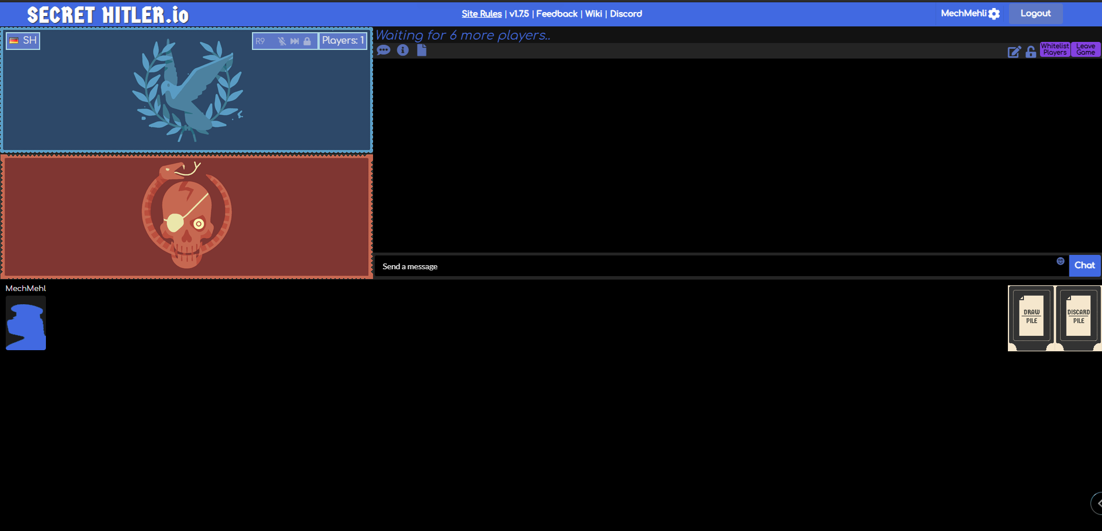Click the Logout button
Viewport: 1102px width, 531px height.
click(x=1035, y=13)
